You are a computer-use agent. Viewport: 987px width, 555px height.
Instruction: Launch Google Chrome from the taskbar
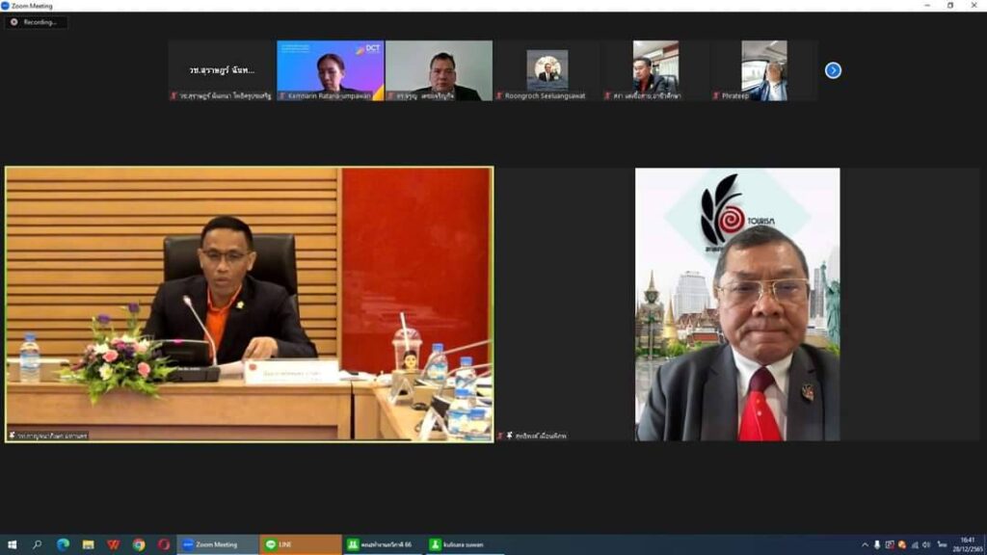[x=139, y=544]
